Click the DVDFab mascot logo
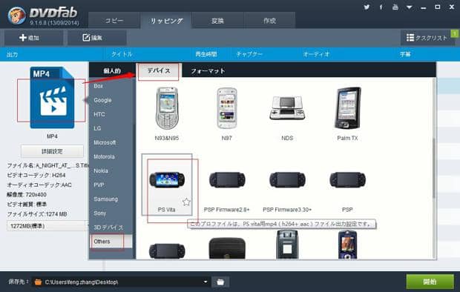 click(x=17, y=16)
